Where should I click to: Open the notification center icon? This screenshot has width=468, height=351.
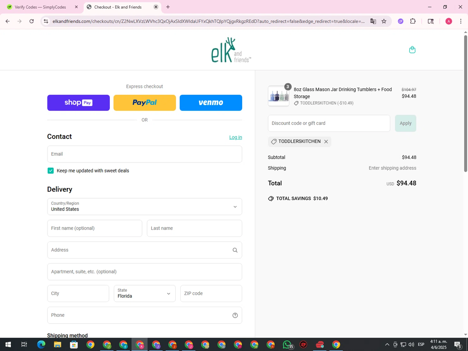pos(458,345)
